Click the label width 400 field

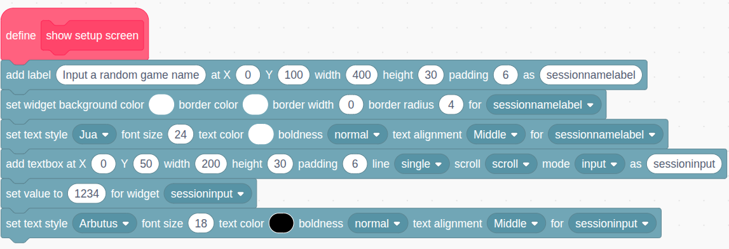(x=362, y=75)
